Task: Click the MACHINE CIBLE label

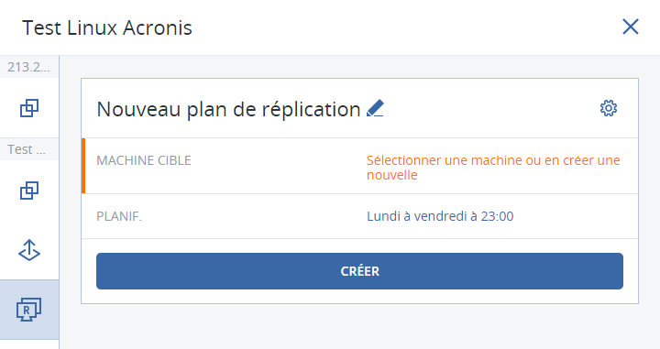Action: pyautogui.click(x=144, y=160)
